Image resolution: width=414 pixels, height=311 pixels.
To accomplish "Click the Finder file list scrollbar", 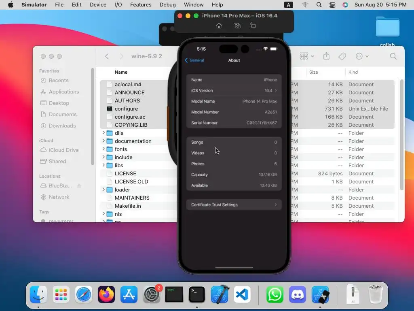I will pos(401,135).
